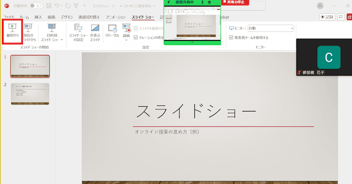
Task: Open slide show settings (スライドショーの設定)
Action: pos(78,31)
